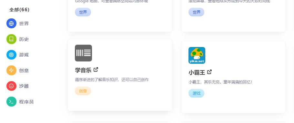
Task: Click the teal terminal icon for 程序员
Action: pos(11,102)
